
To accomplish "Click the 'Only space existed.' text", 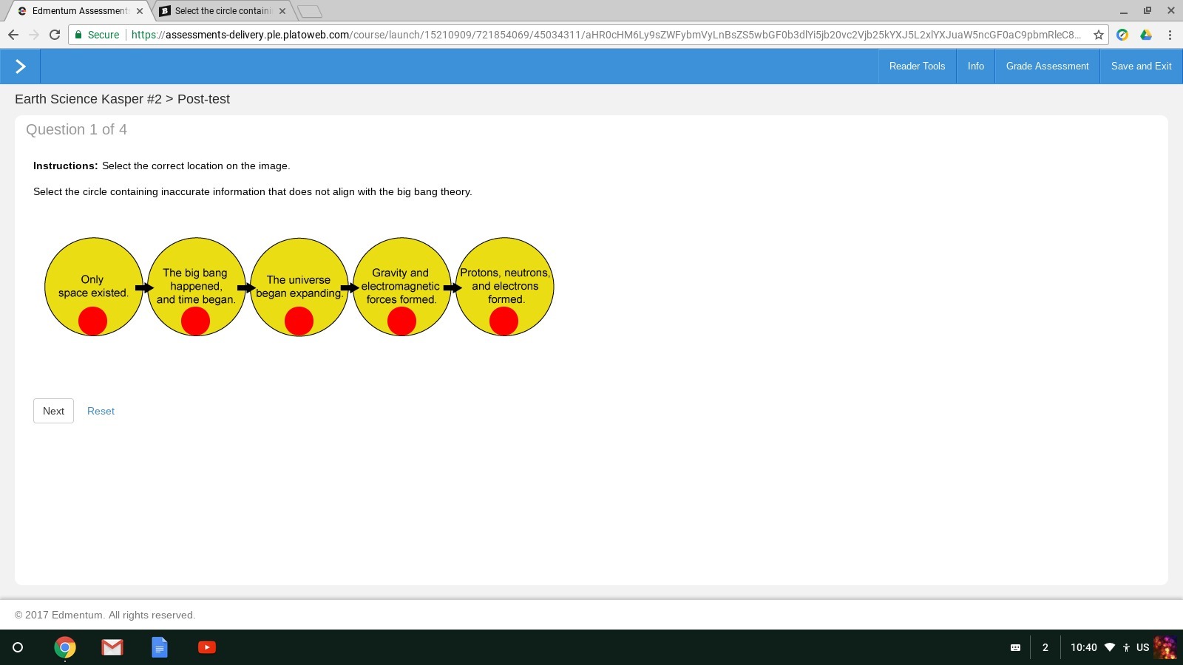I will [x=93, y=286].
